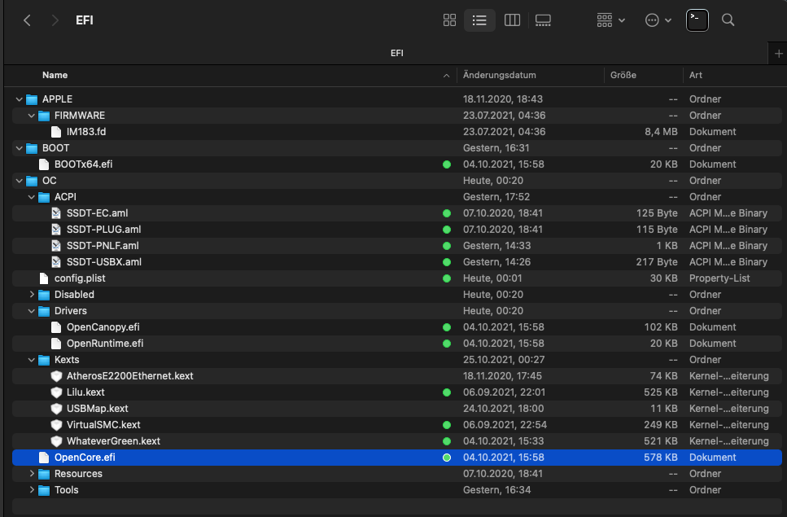This screenshot has height=517, width=787.
Task: Select the BOOT folder icon
Action: tap(32, 148)
